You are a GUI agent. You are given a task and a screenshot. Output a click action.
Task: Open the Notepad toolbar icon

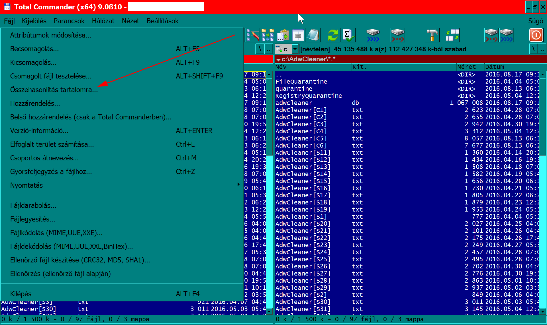pyautogui.click(x=313, y=35)
